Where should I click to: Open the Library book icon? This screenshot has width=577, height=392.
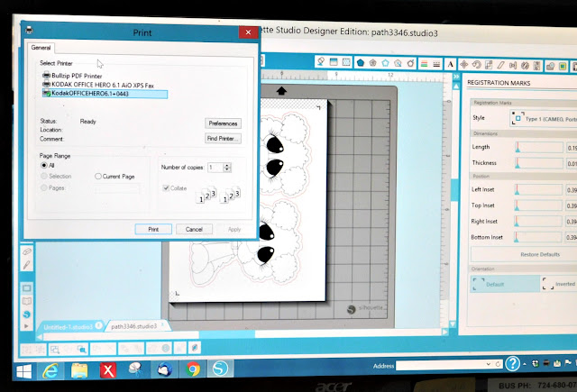click(26, 302)
